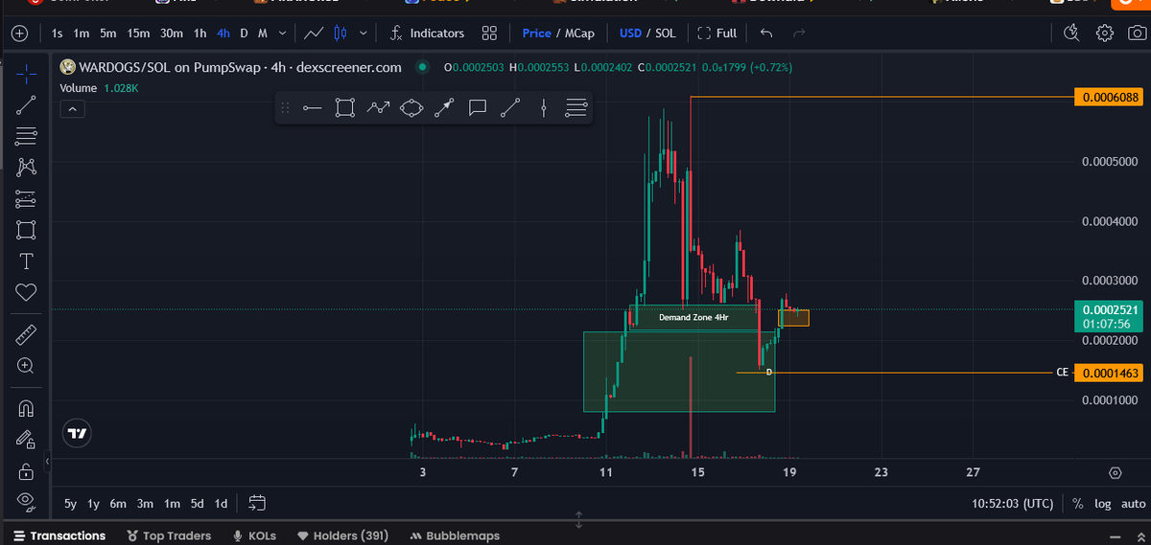Open the Top Traders tab
The image size is (1151, 545).
(x=168, y=536)
